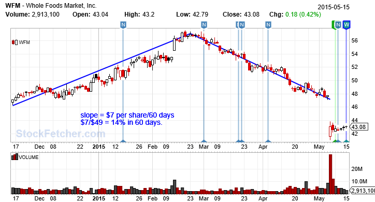
Task: Click the Dec label under the volume panel
Action: pos(39,198)
